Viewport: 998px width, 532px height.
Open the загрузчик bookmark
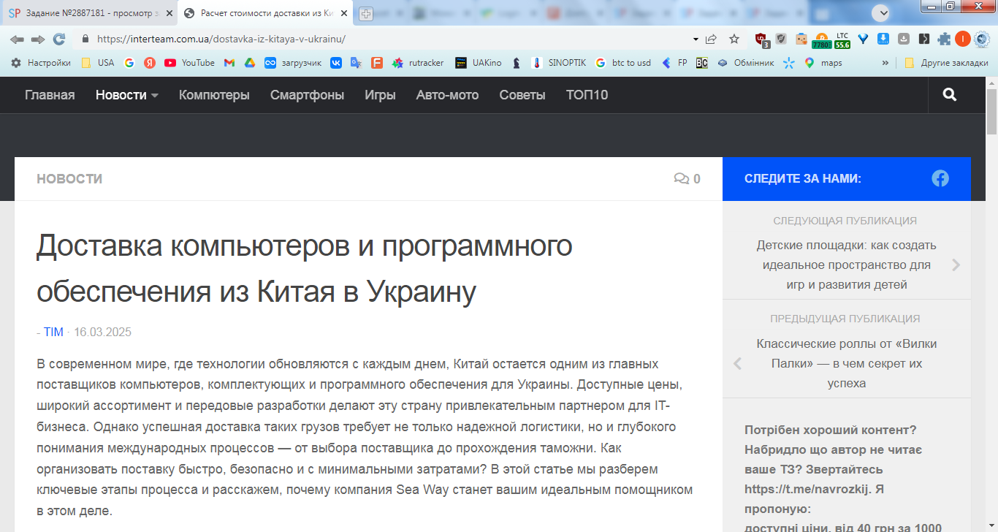coord(293,63)
